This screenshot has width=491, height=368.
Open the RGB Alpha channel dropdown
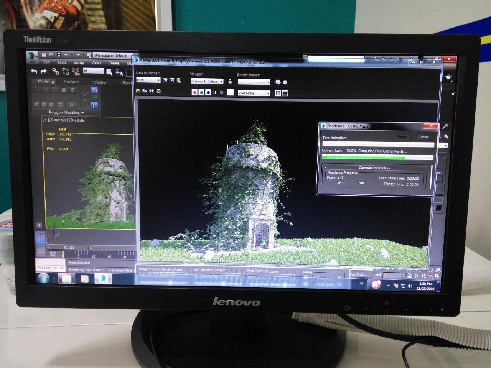(x=254, y=93)
